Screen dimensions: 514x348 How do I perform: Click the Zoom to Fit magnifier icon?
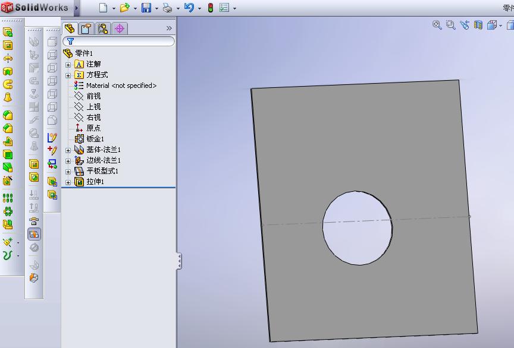(x=437, y=25)
